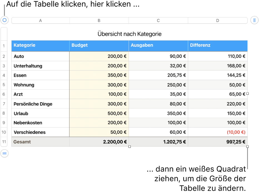Select the Nebenkosten category cell
This screenshot has width=259, height=193.
(x=40, y=123)
